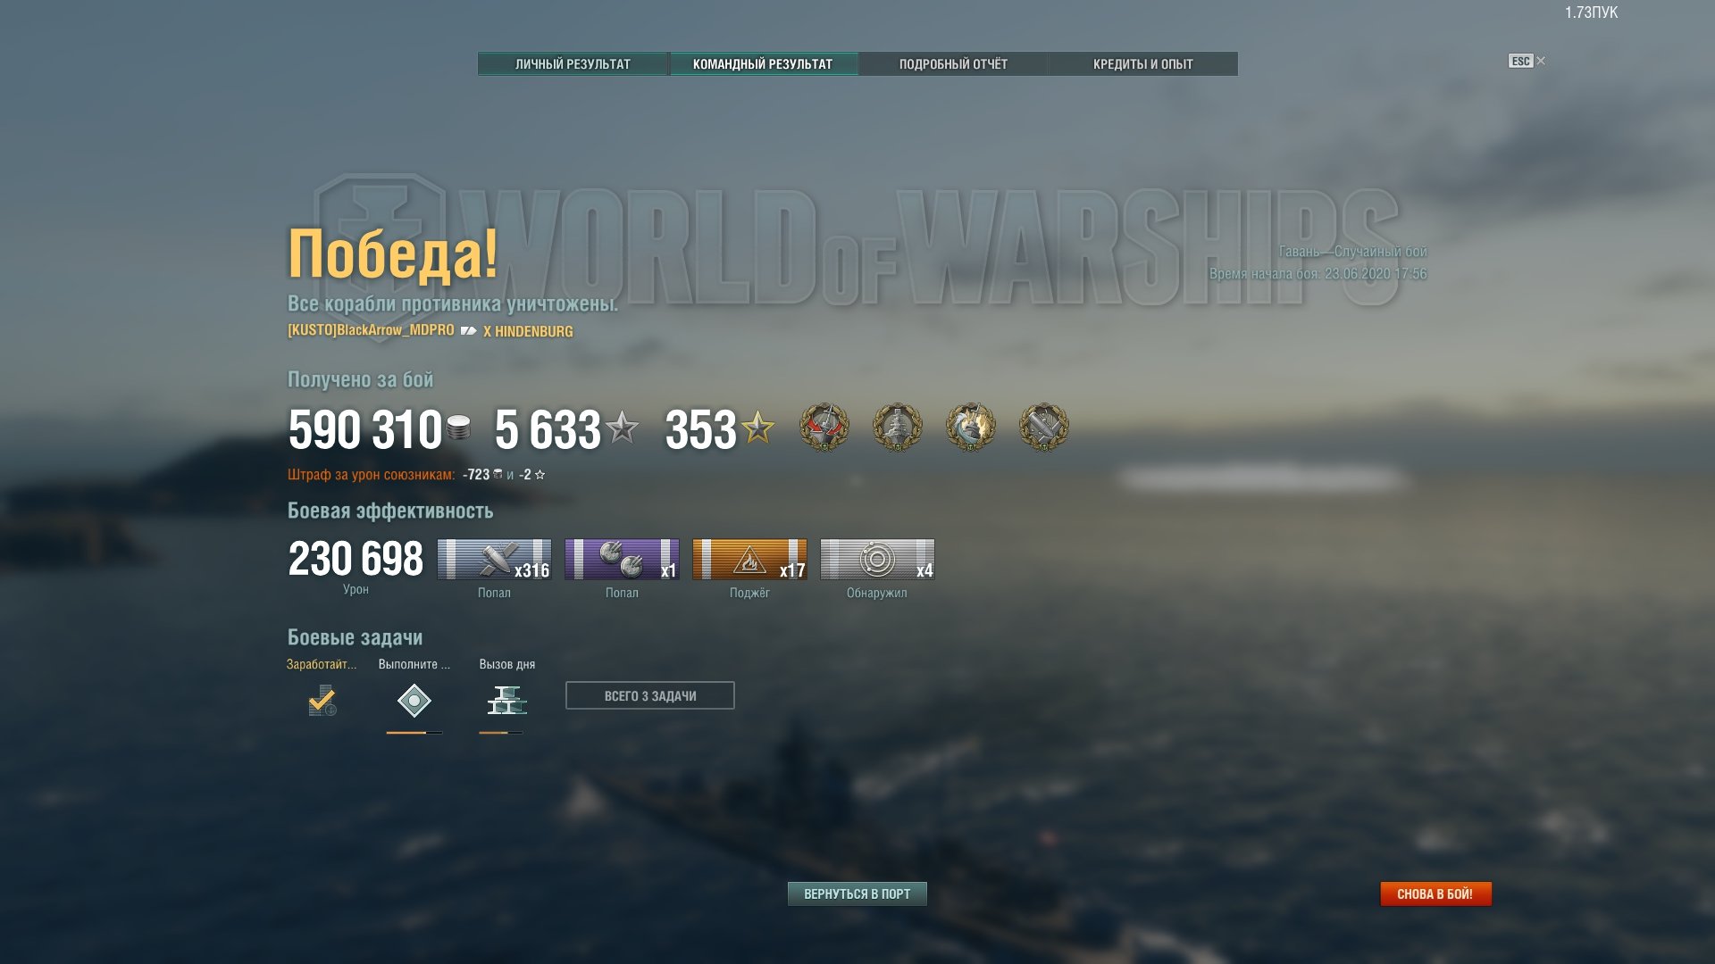1715x964 pixels.
Task: Click the Вызов дня daily challenge icon
Action: (x=506, y=701)
